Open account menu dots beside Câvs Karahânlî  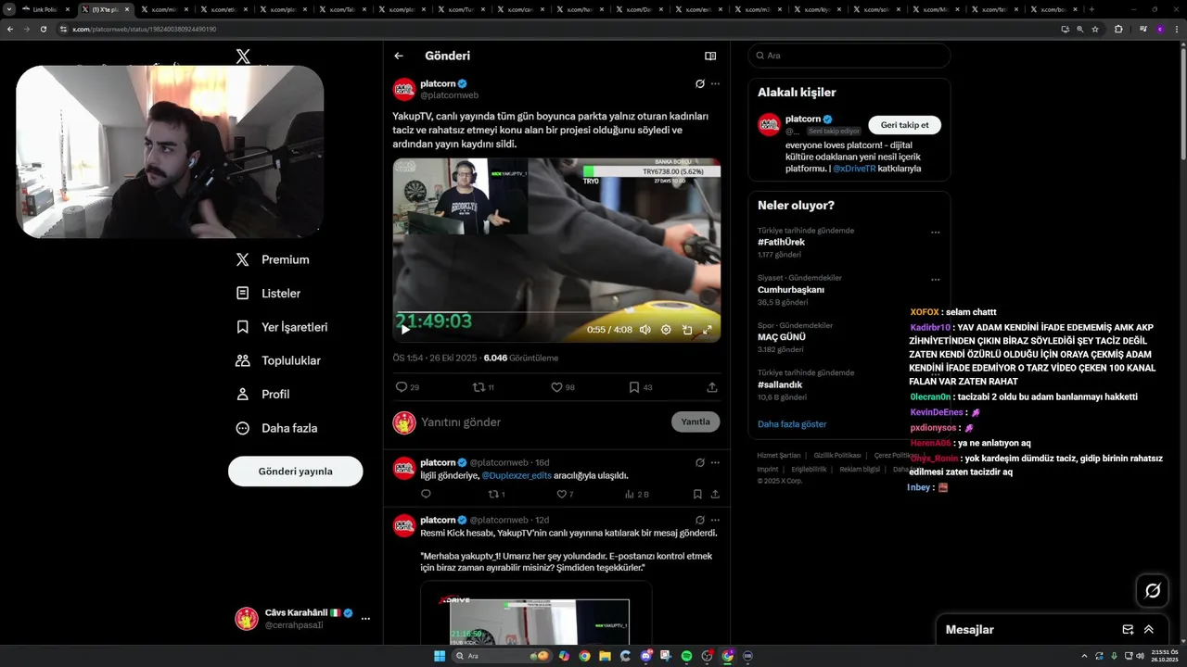point(365,618)
